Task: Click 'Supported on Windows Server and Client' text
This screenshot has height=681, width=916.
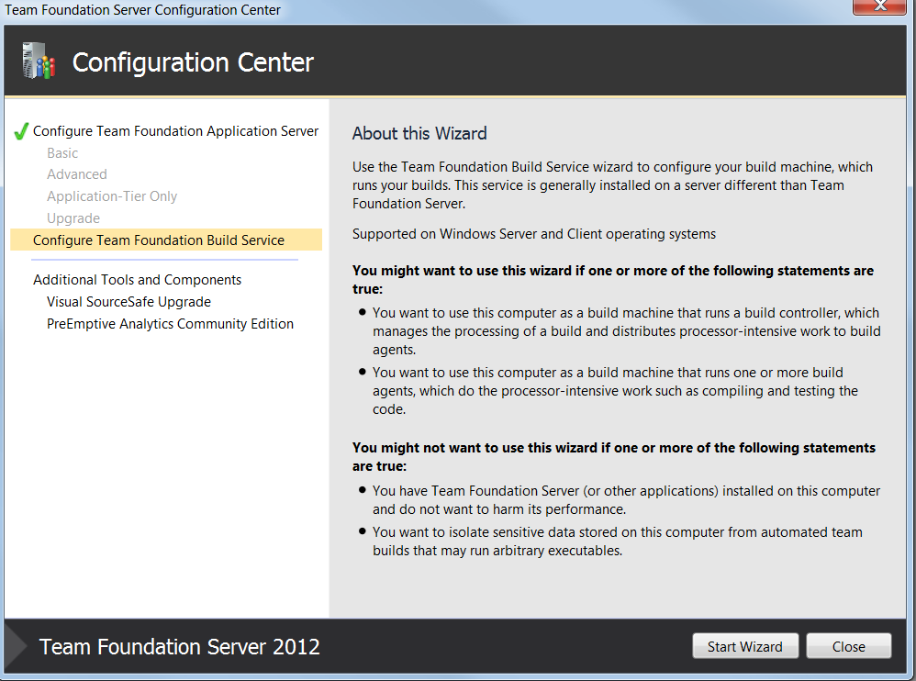Action: (534, 234)
